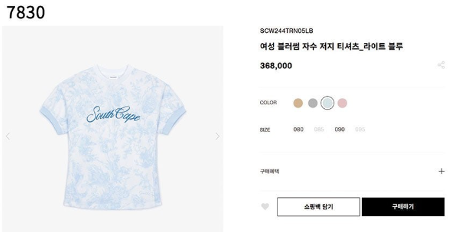
Task: Show previous product image with left arrow
Action: click(x=8, y=136)
